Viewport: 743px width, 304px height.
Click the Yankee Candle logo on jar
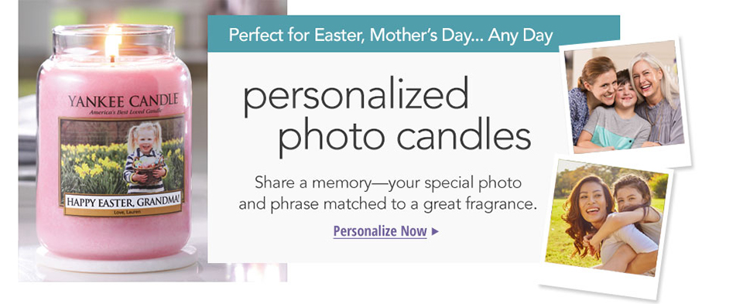coord(123,101)
